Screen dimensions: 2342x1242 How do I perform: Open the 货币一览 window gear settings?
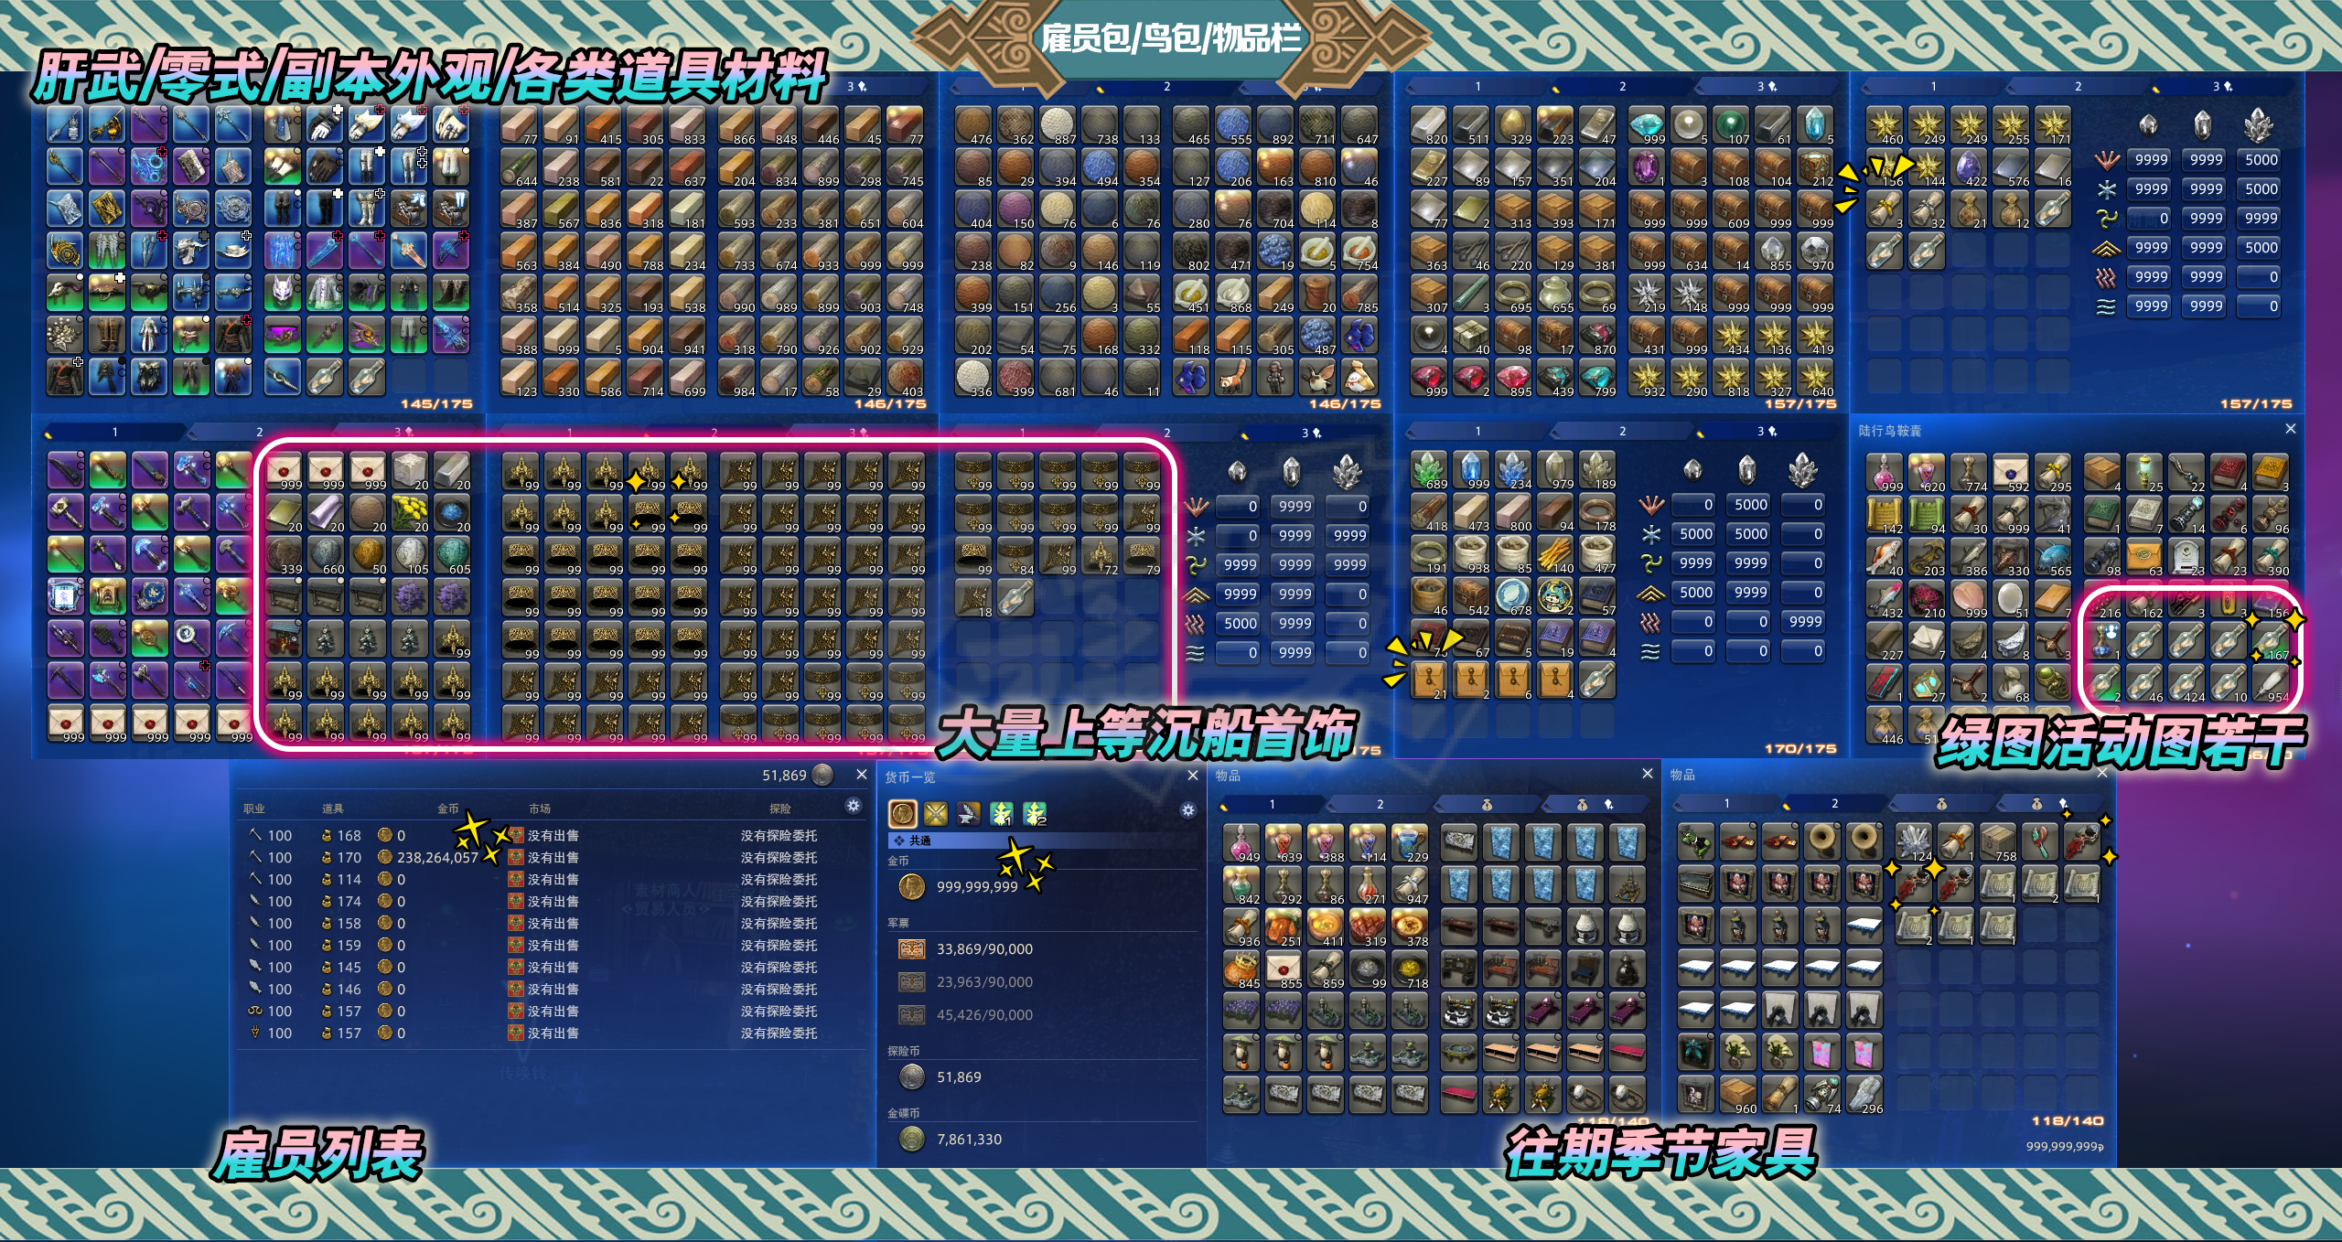tap(1187, 810)
